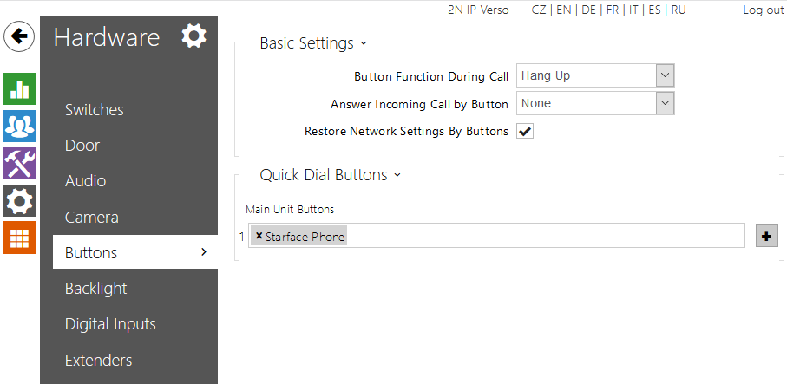787x384 pixels.
Task: Click the Log out link
Action: pos(763,10)
